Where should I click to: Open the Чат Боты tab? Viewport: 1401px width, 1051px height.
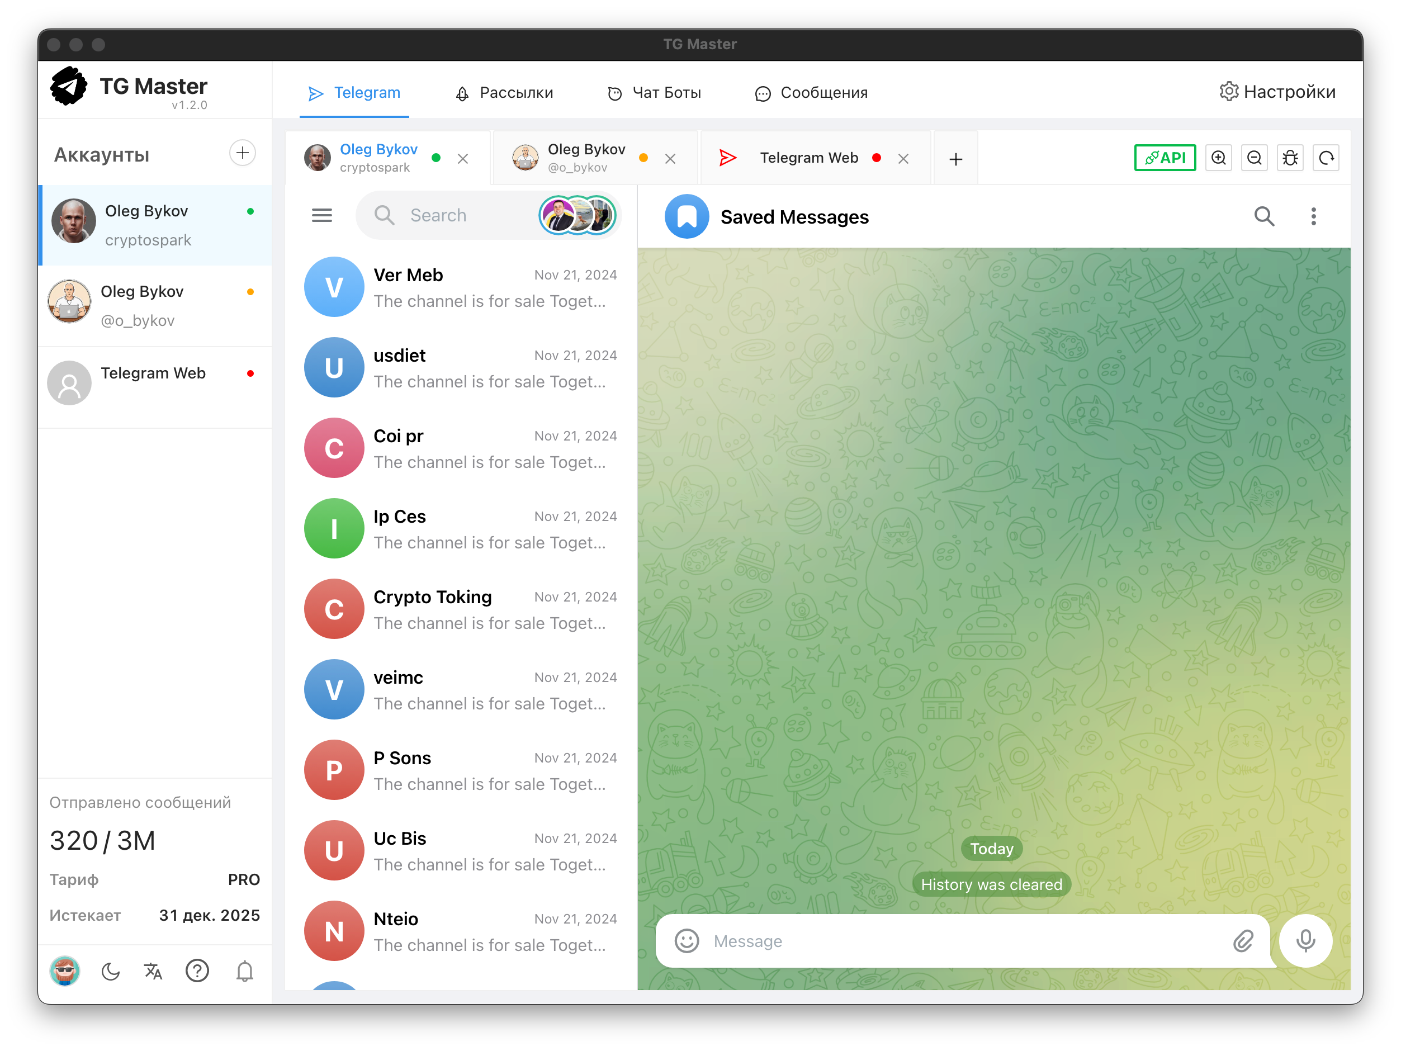tap(654, 93)
